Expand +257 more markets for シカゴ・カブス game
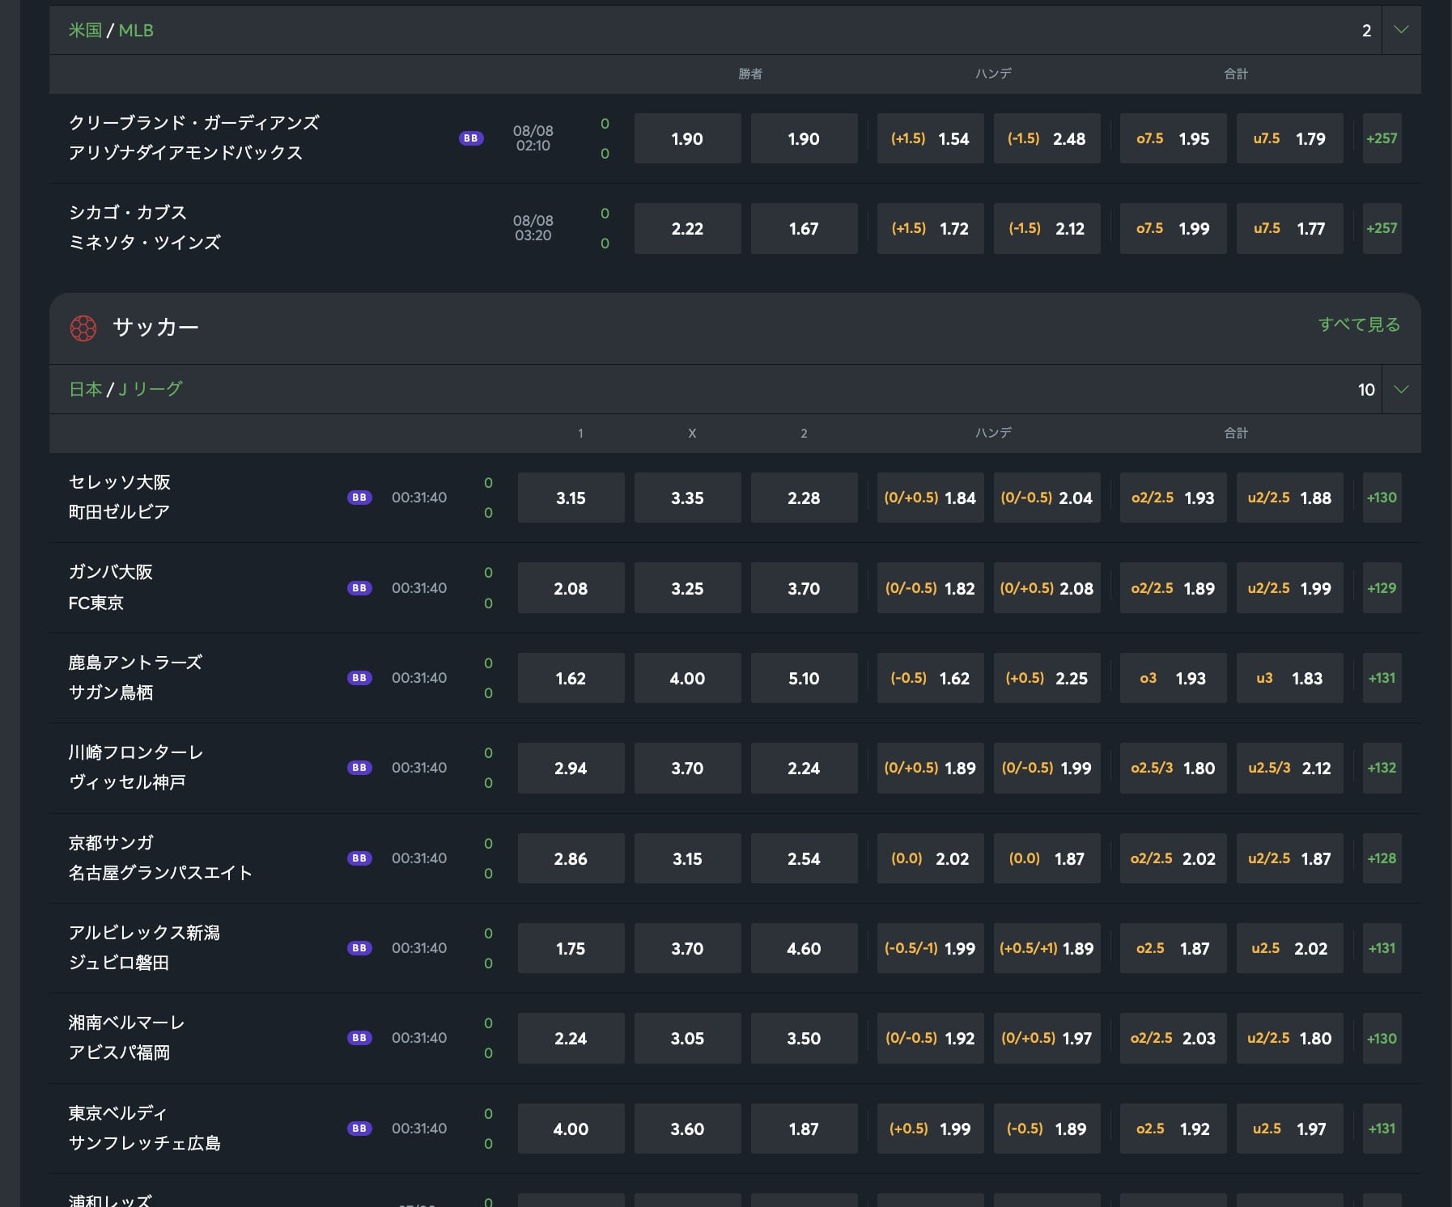Image resolution: width=1452 pixels, height=1207 pixels. pos(1382,229)
